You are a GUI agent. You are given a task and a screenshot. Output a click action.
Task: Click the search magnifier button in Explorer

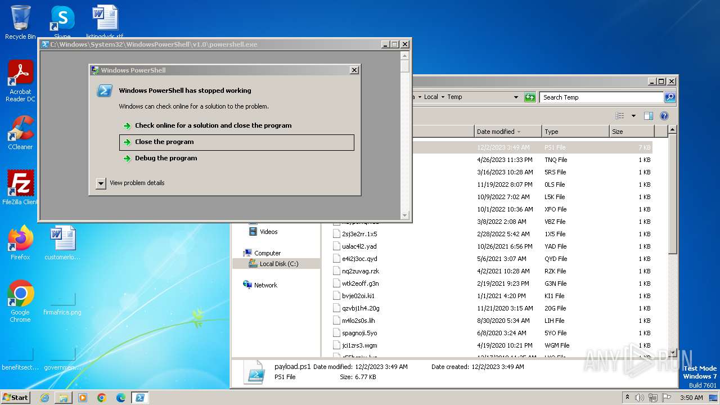[669, 97]
